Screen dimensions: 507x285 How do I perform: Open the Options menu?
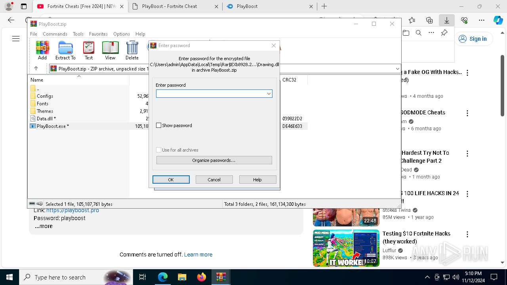(122, 34)
